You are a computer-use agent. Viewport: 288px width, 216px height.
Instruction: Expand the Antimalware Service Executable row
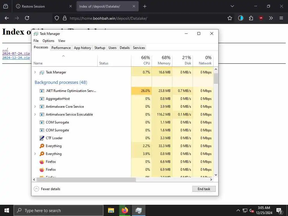click(35, 114)
